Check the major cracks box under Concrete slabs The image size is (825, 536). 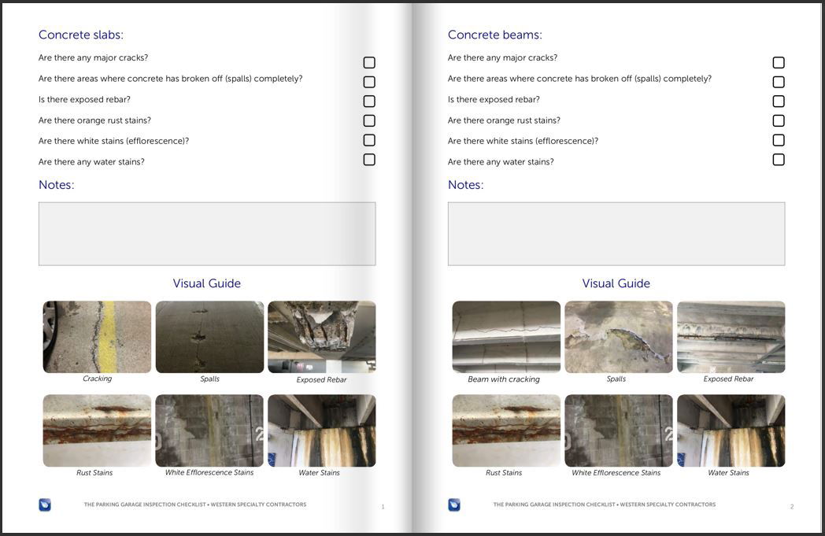(x=369, y=61)
